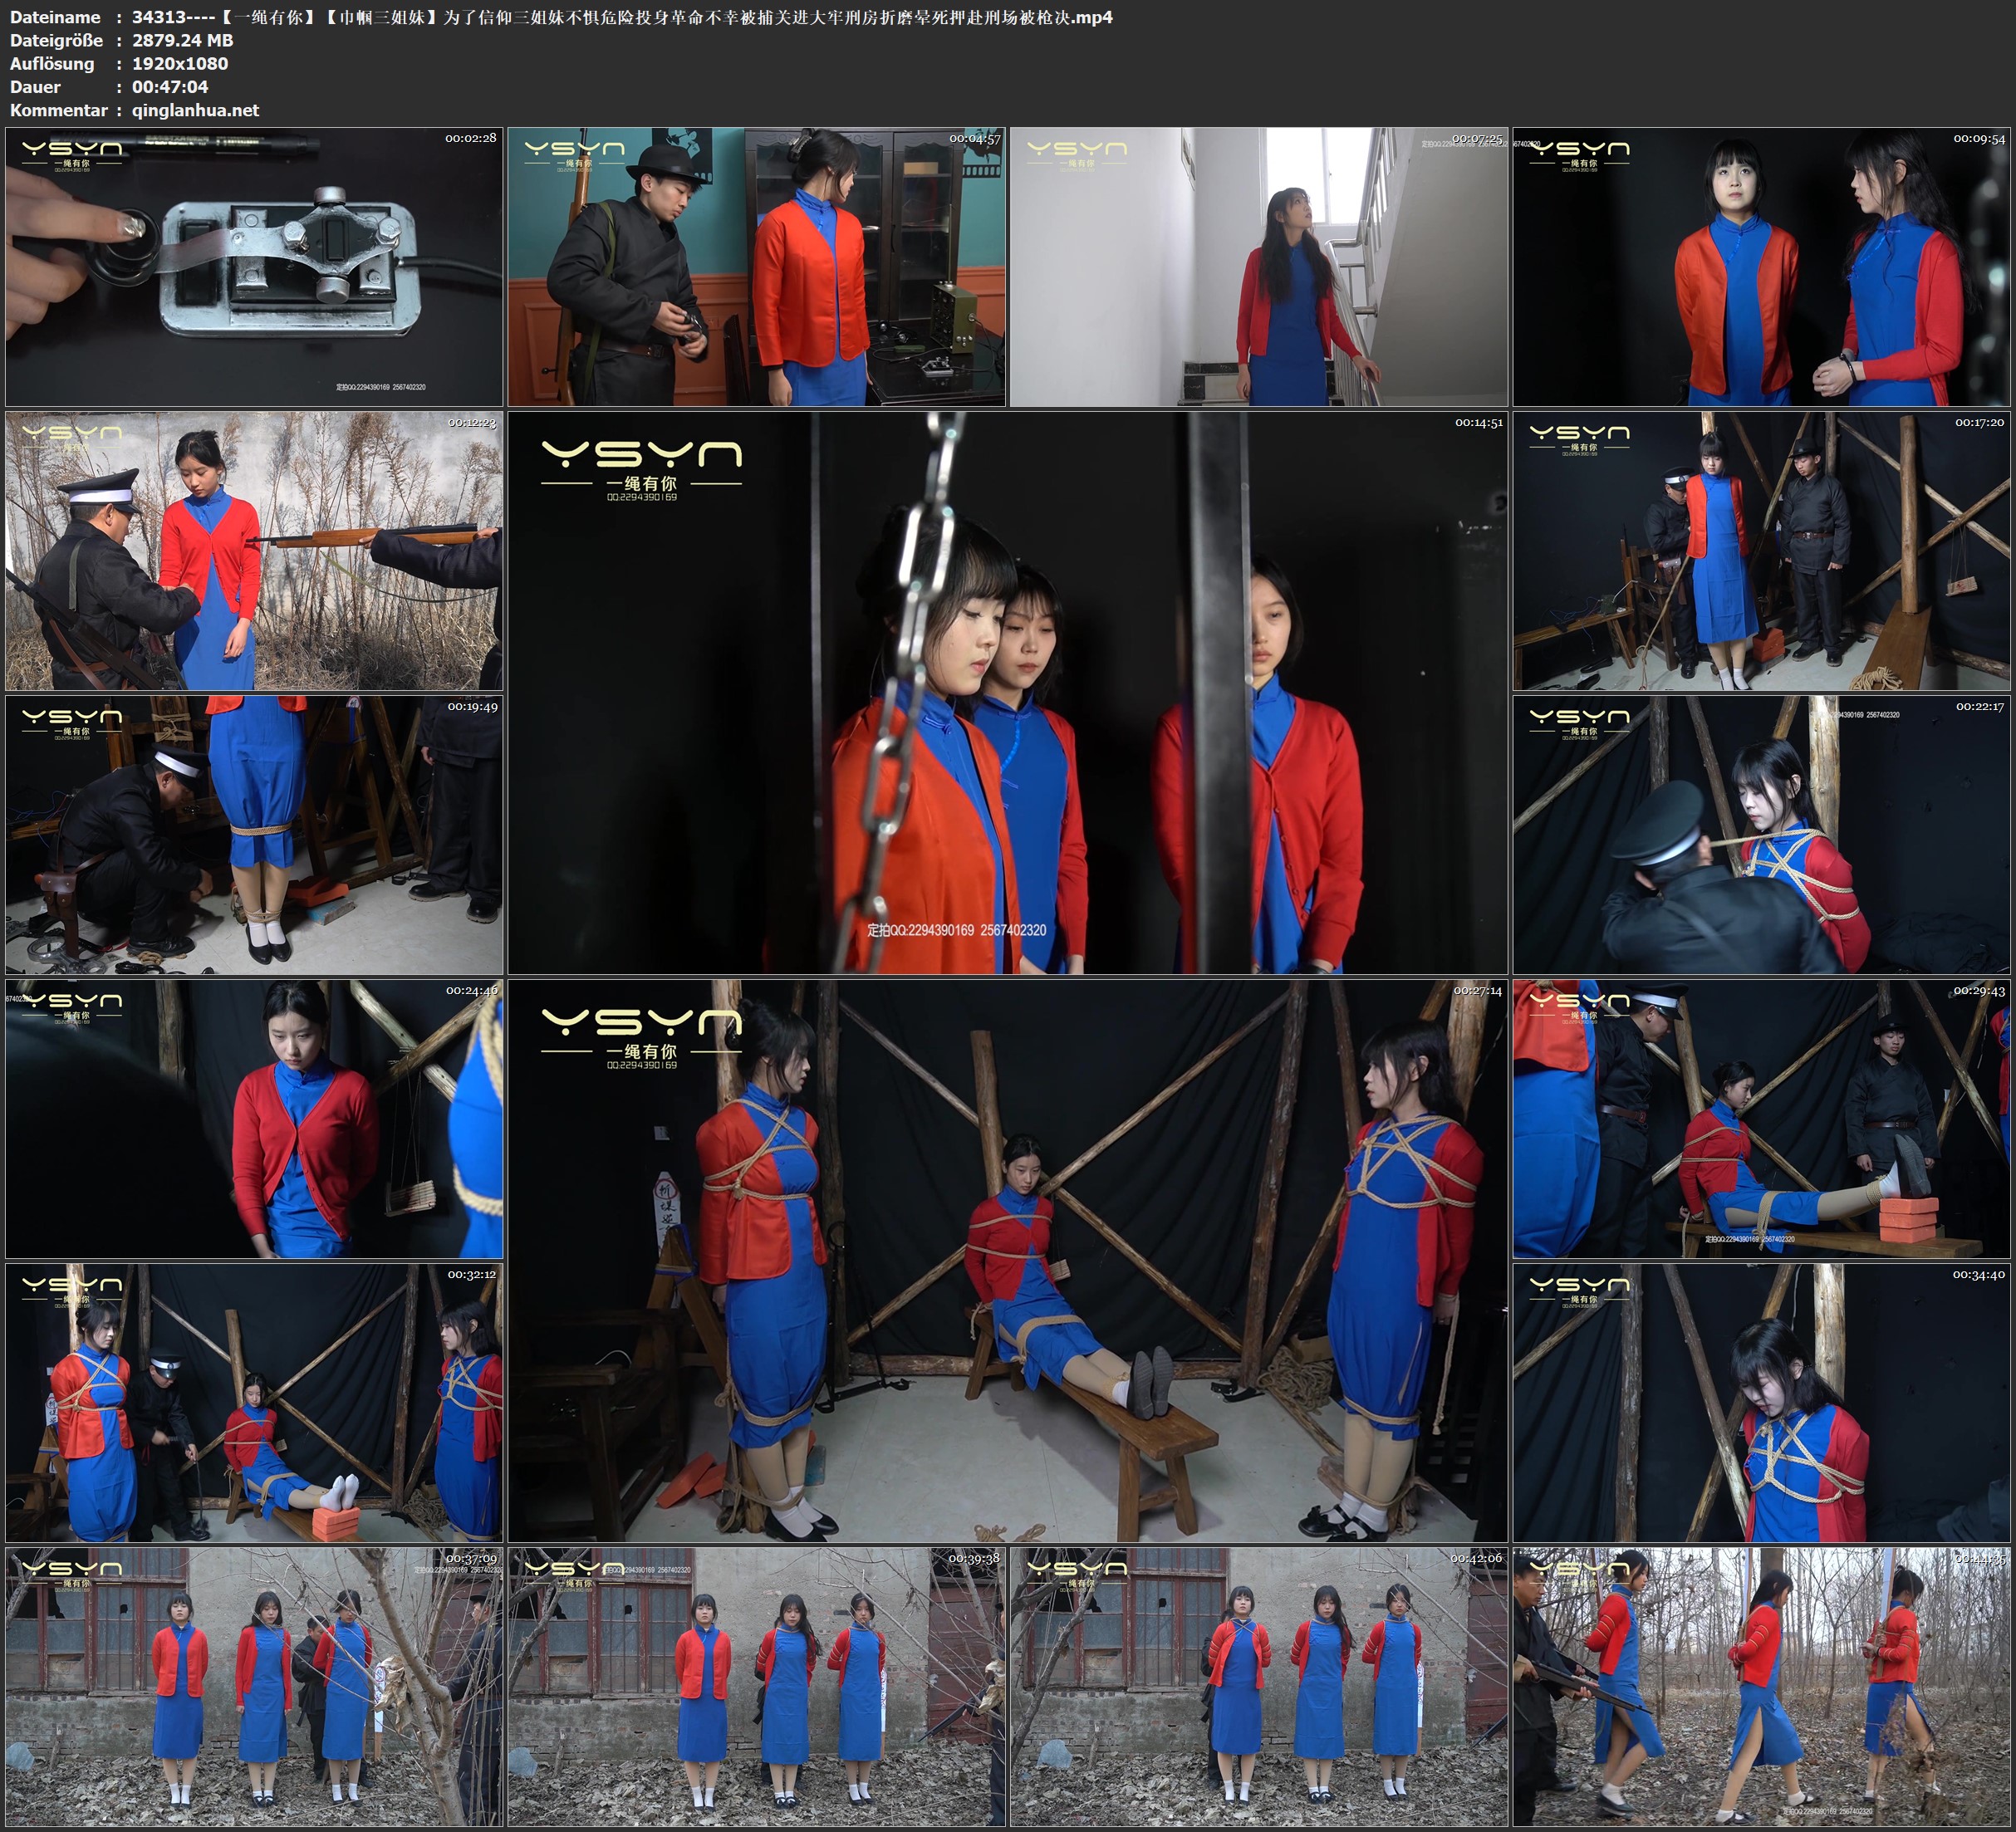
Task: Click the Dateiname filename text
Action: coord(621,17)
